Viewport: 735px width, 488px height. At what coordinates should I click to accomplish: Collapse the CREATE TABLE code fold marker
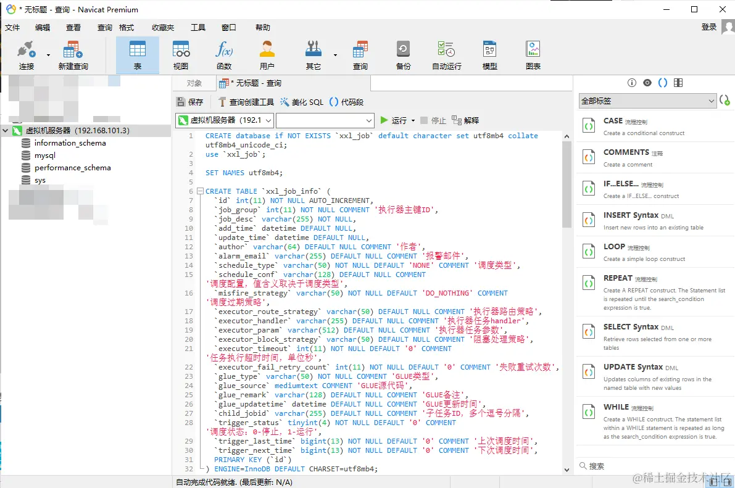click(200, 191)
